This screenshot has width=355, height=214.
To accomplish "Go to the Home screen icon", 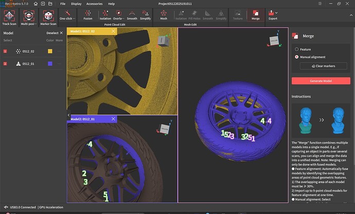I will pos(35,4).
